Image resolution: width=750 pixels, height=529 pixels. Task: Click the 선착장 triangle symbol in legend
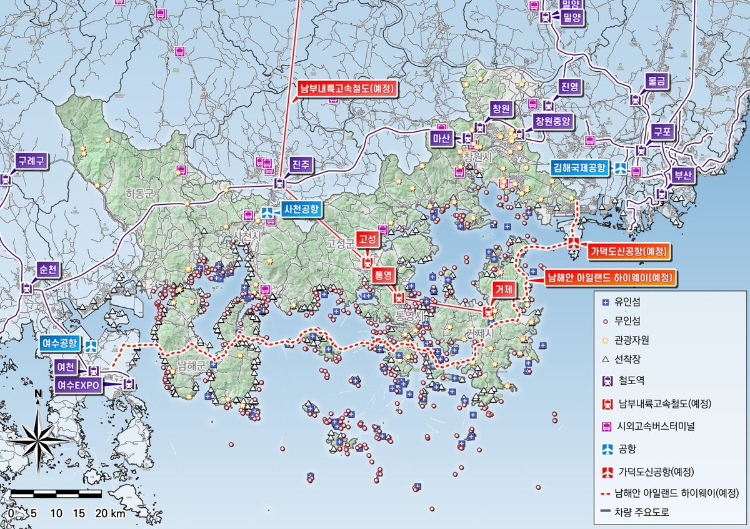pyautogui.click(x=604, y=359)
